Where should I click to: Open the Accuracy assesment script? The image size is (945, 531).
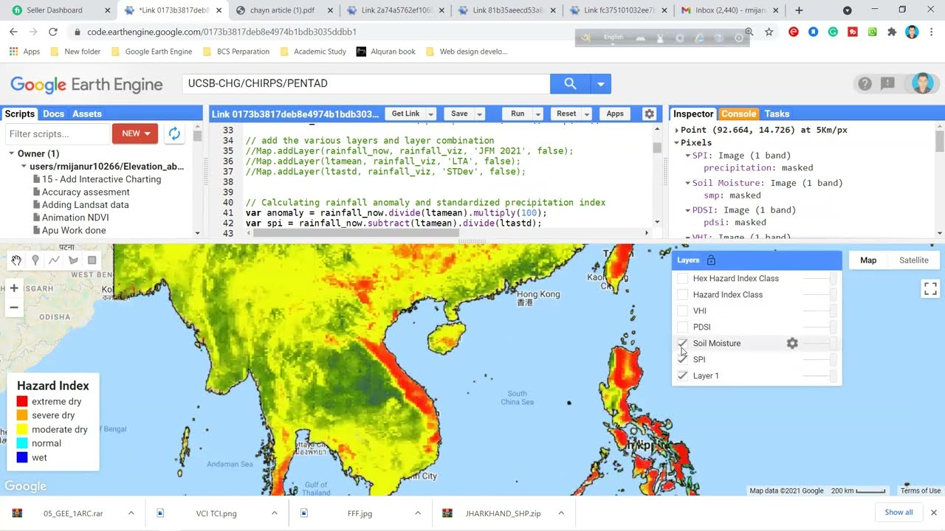click(86, 192)
